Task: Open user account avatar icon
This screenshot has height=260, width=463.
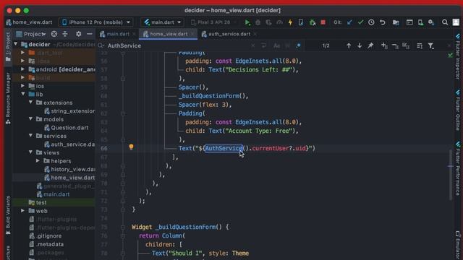Action: [456, 22]
